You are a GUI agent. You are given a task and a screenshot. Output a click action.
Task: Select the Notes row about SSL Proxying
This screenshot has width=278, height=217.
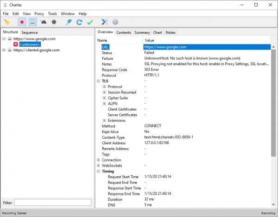(x=183, y=64)
